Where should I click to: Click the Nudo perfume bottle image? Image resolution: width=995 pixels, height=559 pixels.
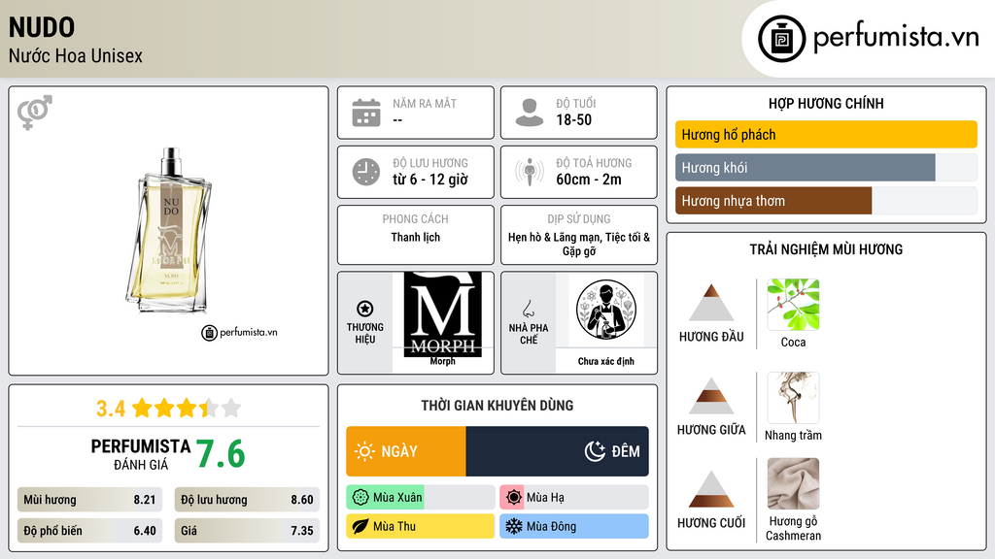click(x=169, y=231)
